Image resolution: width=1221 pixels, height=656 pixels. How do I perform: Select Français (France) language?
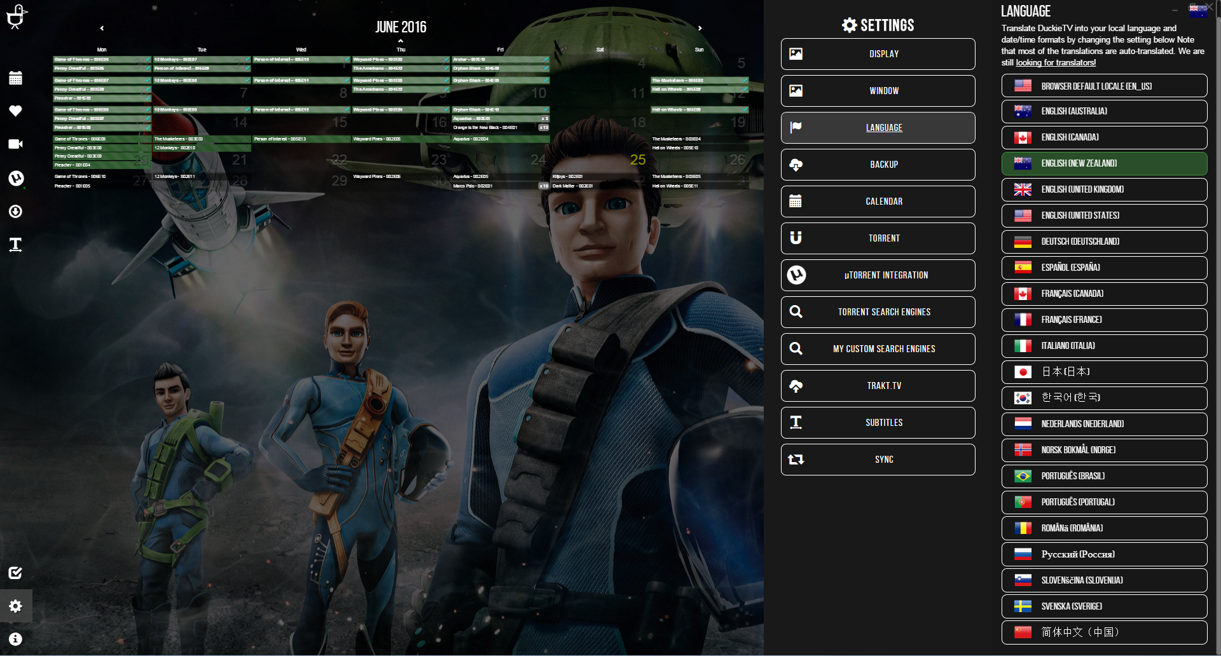1104,320
